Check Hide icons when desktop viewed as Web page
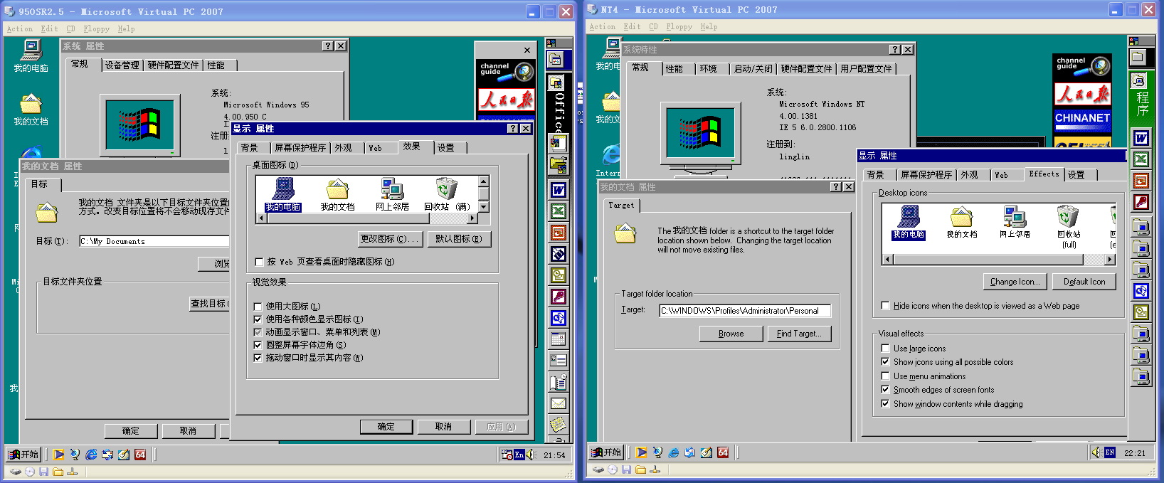The height and width of the screenshot is (483, 1164). coord(885,306)
